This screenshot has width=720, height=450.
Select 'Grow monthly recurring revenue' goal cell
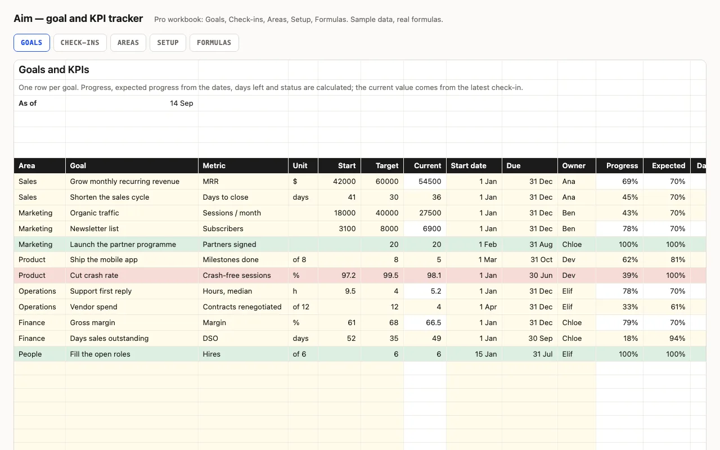[x=132, y=182]
